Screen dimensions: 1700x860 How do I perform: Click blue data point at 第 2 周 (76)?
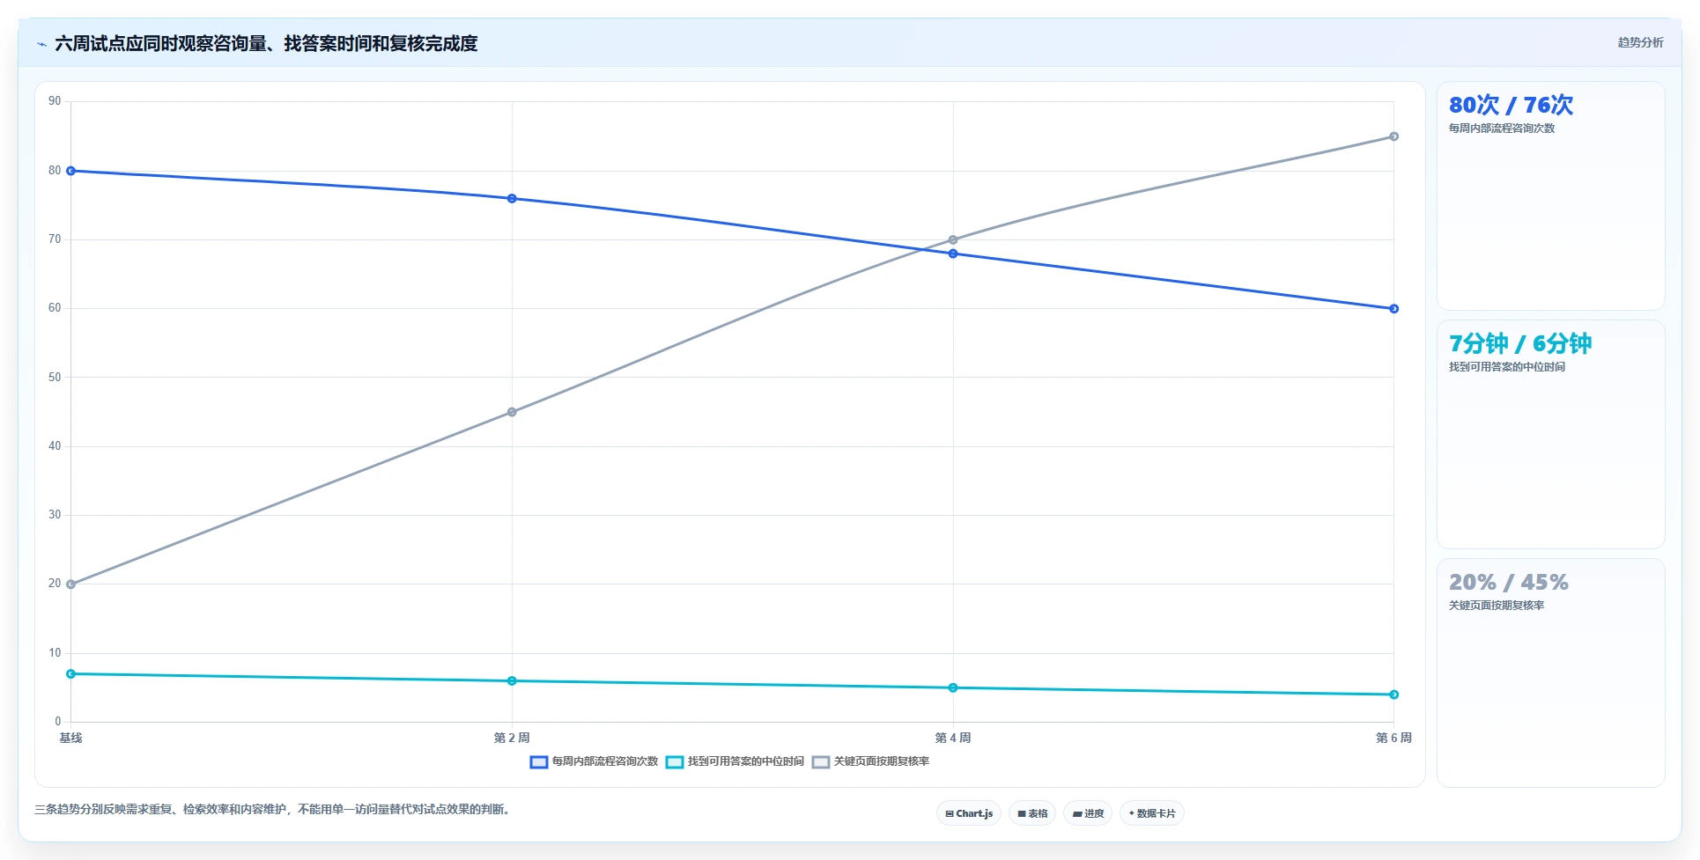(512, 198)
